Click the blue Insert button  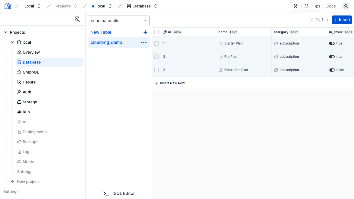coord(342,20)
